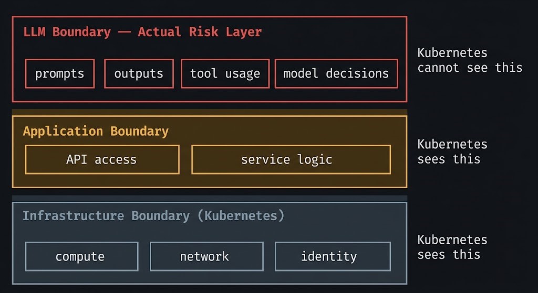Select the 'Application Boundary' heading
This screenshot has height=293, width=538.
[x=96, y=132]
